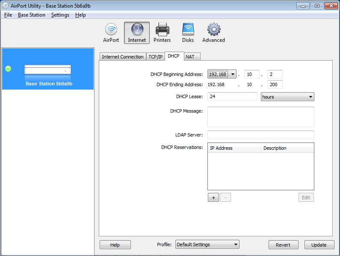This screenshot has height=256, width=340.
Task: Click the LDAP Server field
Action: 260,135
